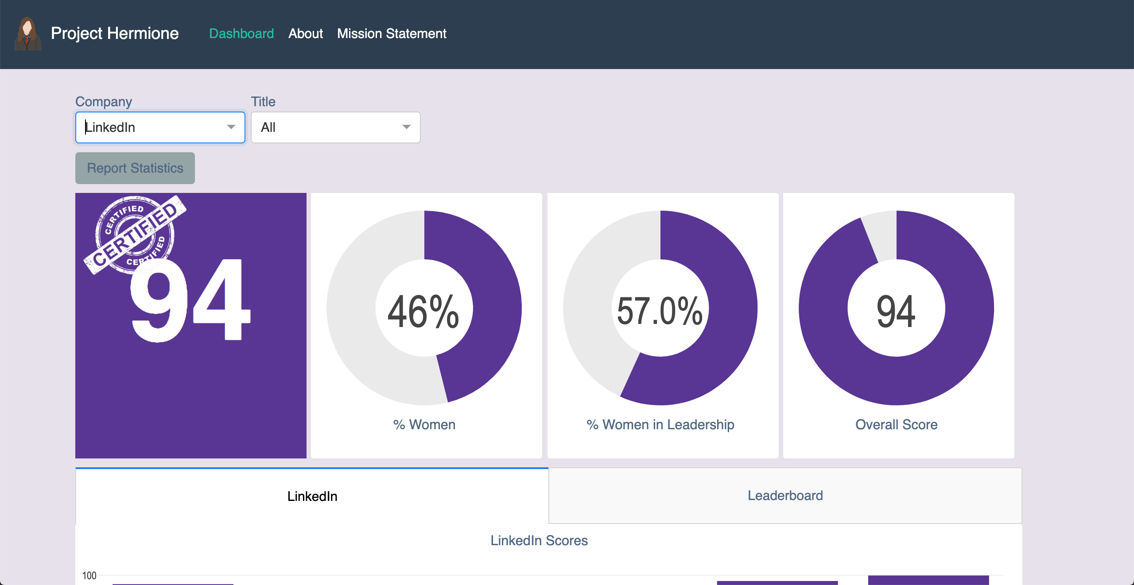Click the Hermione avatar logo
1134x585 pixels.
tap(27, 34)
